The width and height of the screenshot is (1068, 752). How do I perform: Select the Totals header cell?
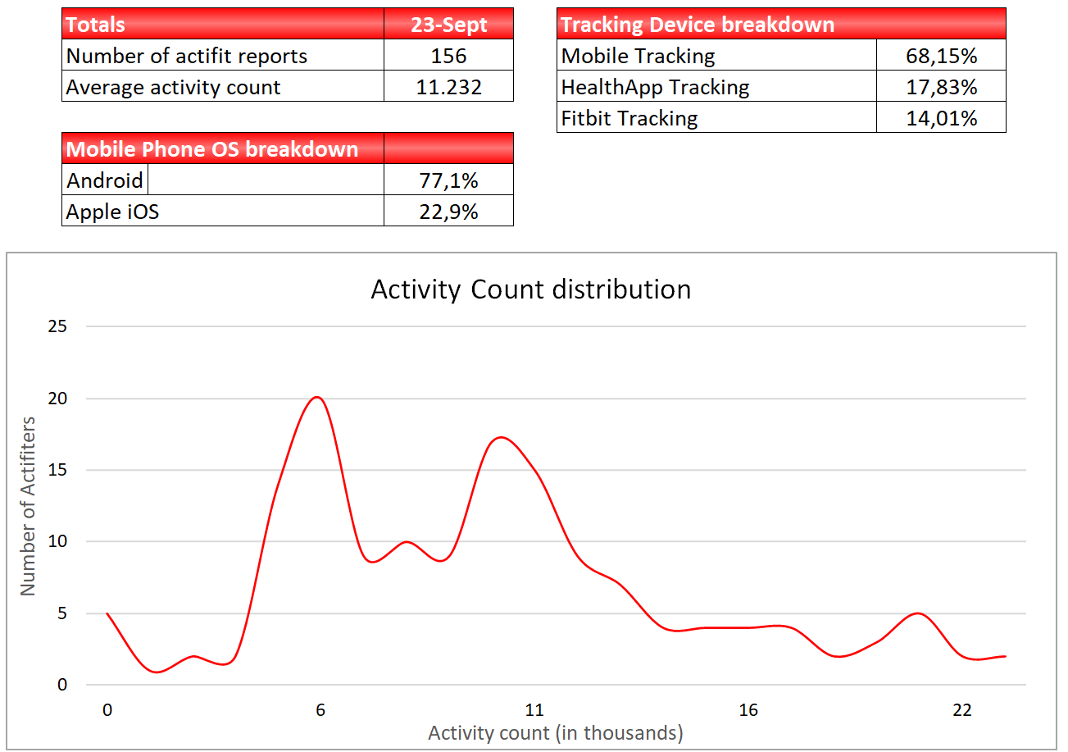[222, 25]
